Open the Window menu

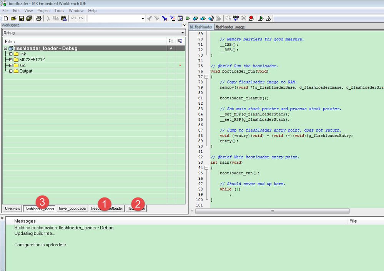(x=76, y=10)
